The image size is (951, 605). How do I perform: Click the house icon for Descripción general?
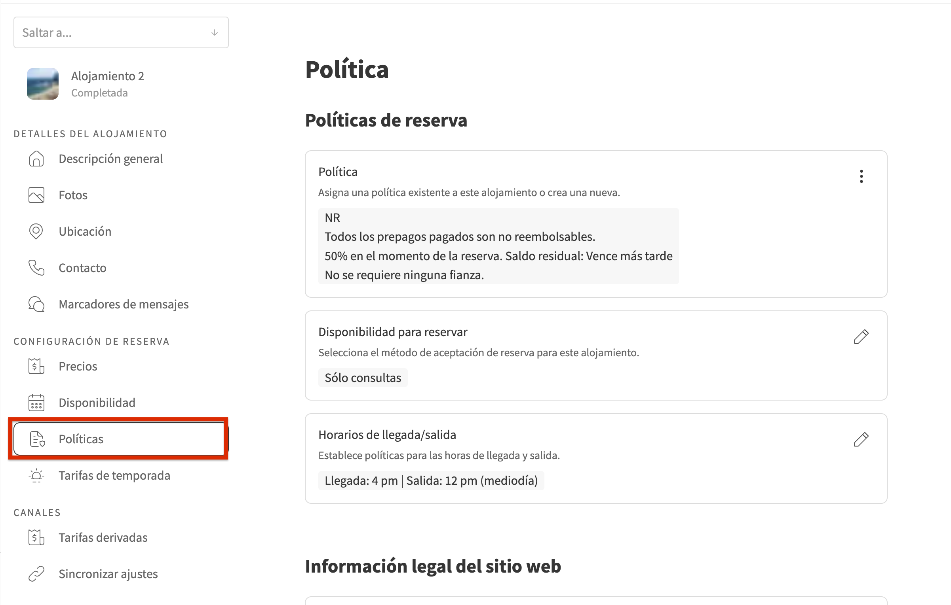(x=36, y=159)
